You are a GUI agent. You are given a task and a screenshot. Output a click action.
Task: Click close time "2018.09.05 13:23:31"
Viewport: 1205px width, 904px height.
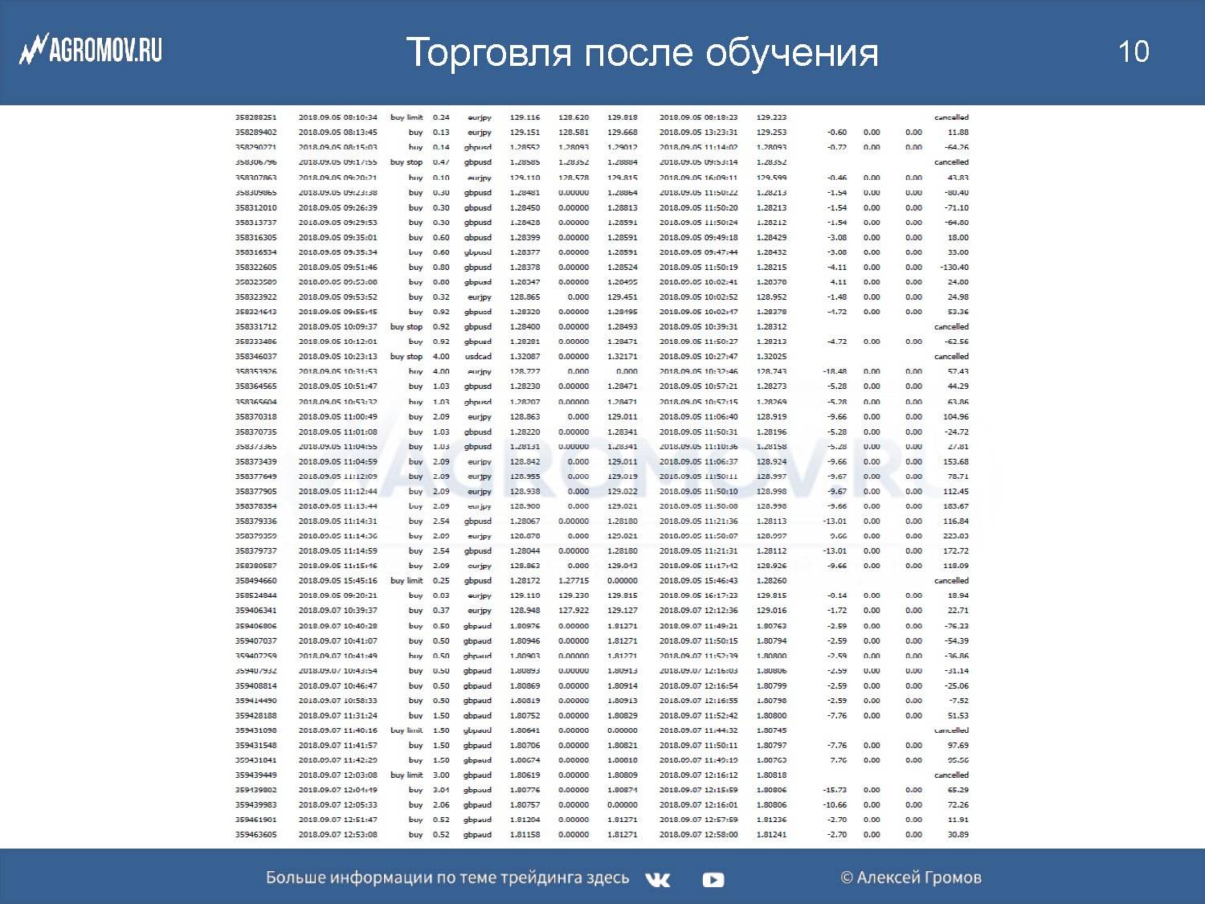click(698, 133)
